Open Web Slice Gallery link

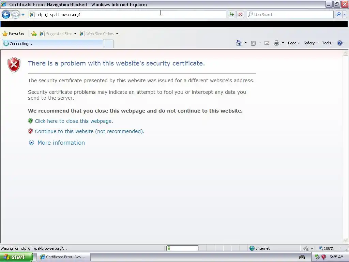97,34
